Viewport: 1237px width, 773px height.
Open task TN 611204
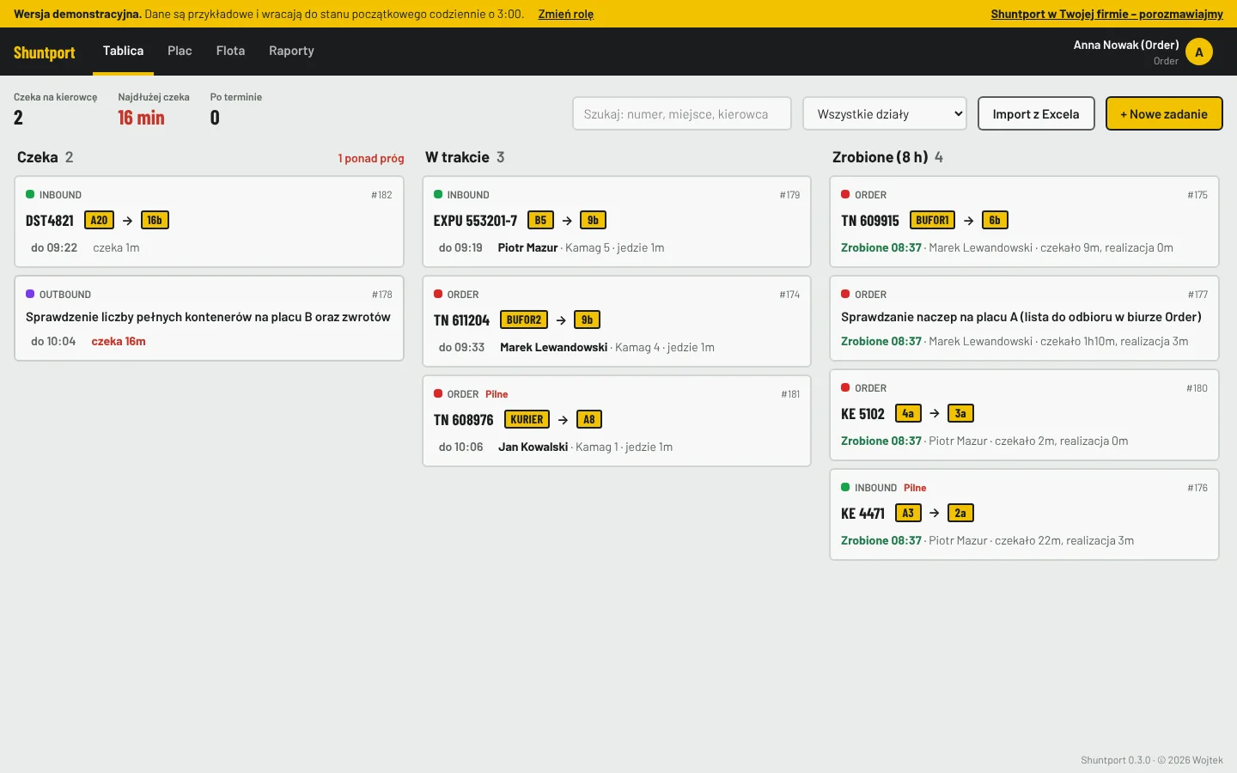coord(617,321)
